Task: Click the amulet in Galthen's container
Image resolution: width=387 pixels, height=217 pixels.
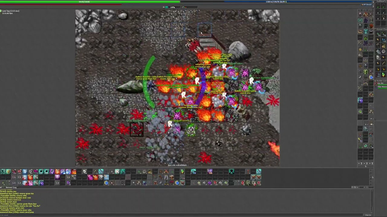Action: point(383,17)
